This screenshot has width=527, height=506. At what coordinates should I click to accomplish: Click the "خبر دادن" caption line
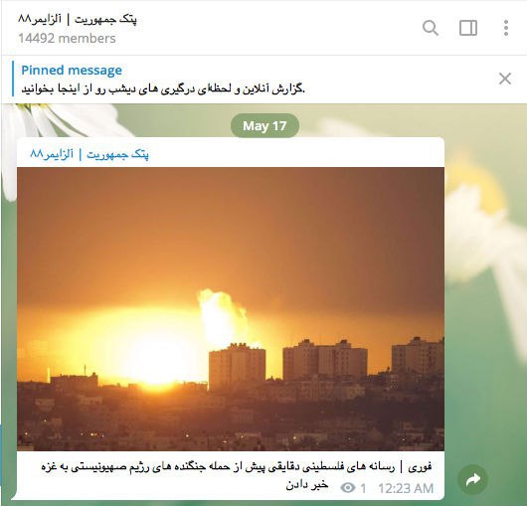pos(307,484)
